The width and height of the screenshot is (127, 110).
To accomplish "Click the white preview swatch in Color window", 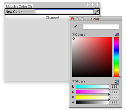I will pos(101,27).
